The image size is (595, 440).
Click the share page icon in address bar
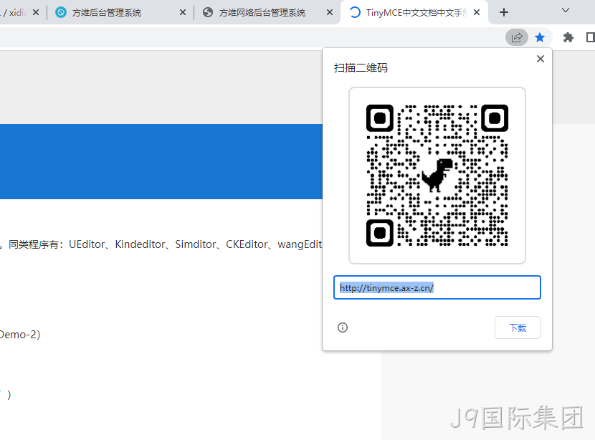point(516,37)
